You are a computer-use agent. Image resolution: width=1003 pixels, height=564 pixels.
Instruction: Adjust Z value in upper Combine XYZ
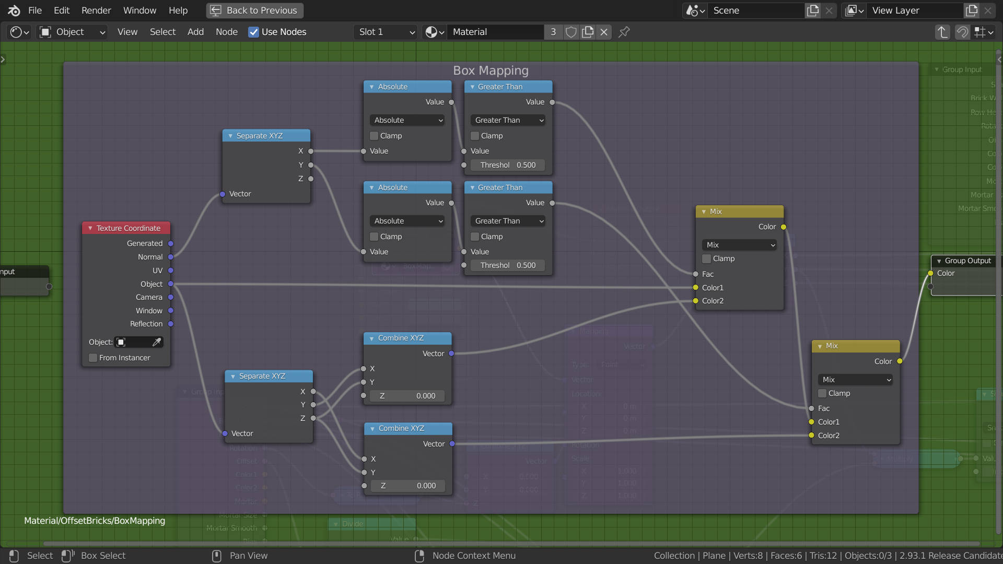click(407, 396)
